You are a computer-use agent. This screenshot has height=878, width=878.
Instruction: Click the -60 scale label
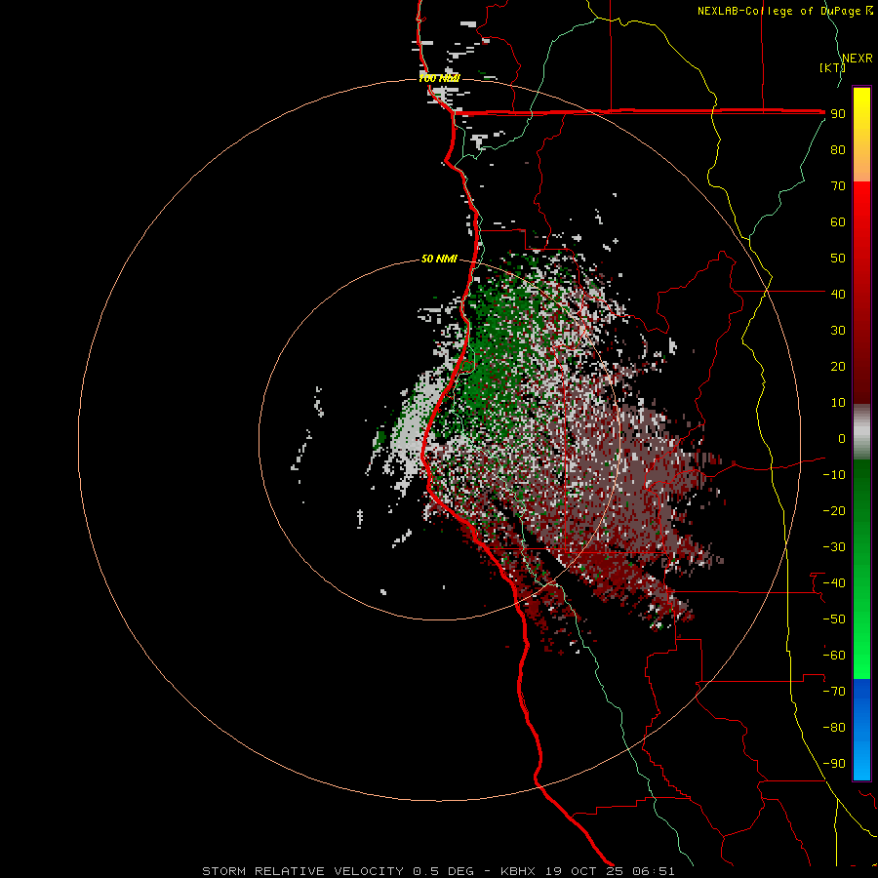(x=834, y=656)
